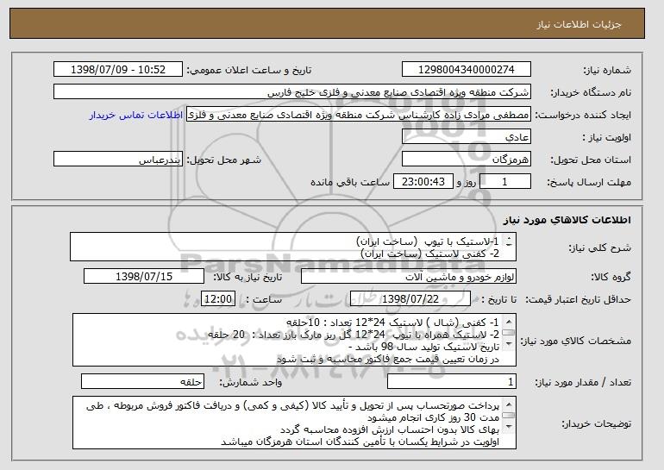Viewport: 664px width, 470px height.
Task: Click the need date field 1398/07/15
Action: click(x=144, y=277)
